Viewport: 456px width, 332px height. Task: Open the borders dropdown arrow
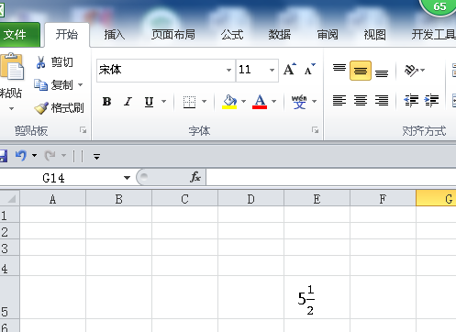pos(204,101)
